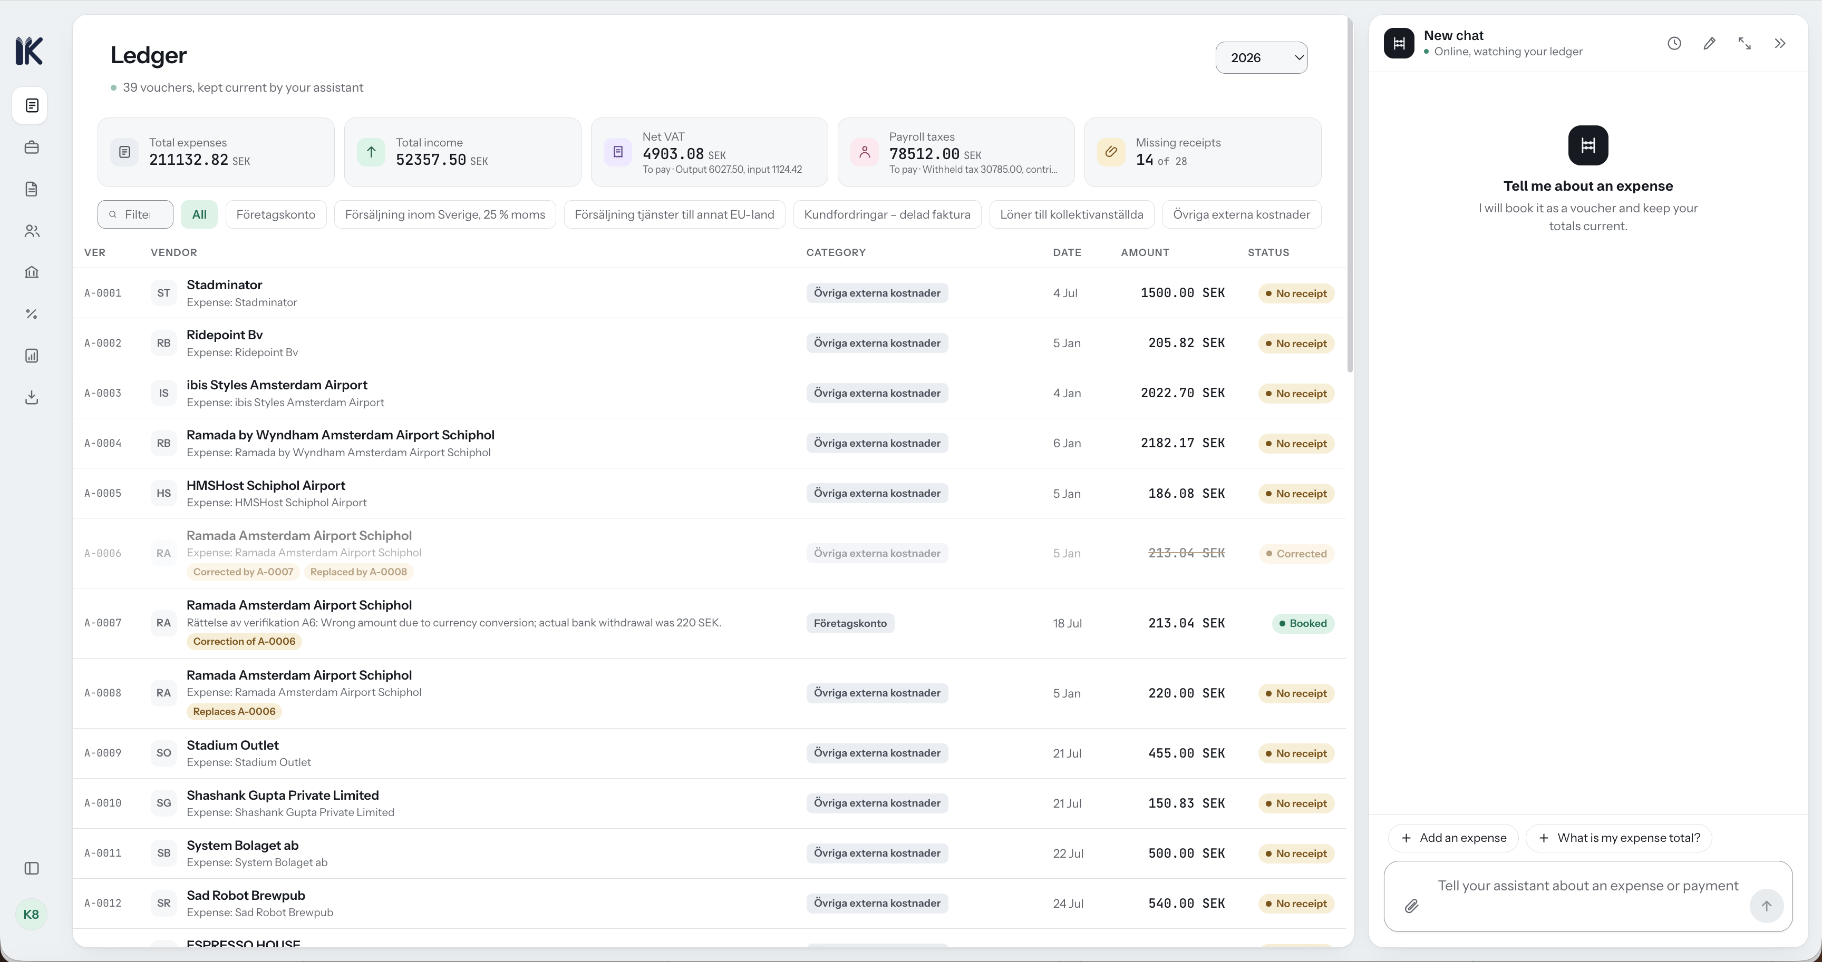Image resolution: width=1822 pixels, height=962 pixels.
Task: Open chat history clock icon
Action: click(x=1674, y=43)
